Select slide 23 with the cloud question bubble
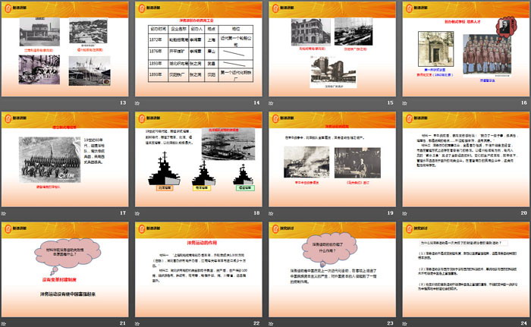 click(x=332, y=270)
